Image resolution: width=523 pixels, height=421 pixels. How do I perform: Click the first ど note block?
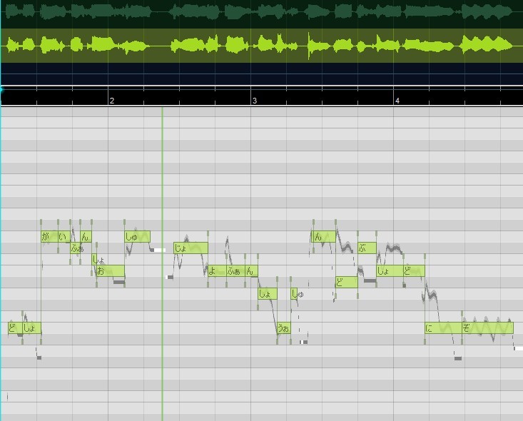tap(15, 328)
